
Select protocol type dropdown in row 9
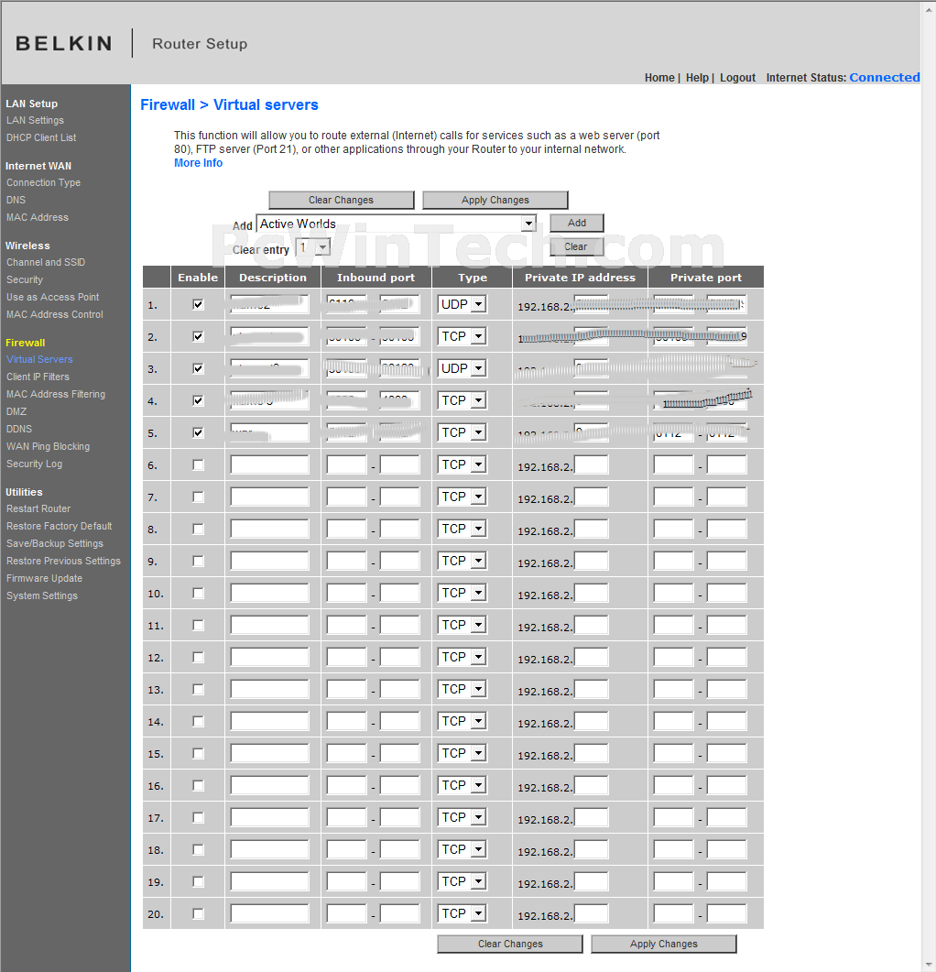tap(463, 561)
